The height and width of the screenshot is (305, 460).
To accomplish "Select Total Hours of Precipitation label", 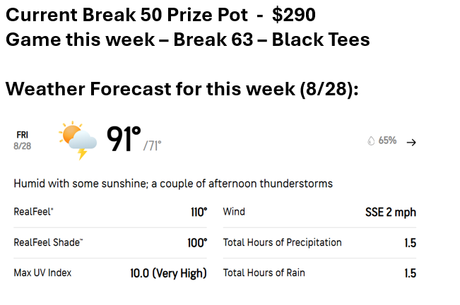I will click(x=282, y=243).
